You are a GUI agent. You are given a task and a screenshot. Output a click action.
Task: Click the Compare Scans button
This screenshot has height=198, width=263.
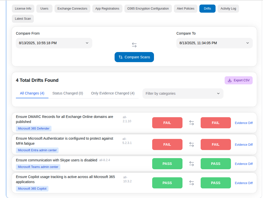pyautogui.click(x=134, y=57)
